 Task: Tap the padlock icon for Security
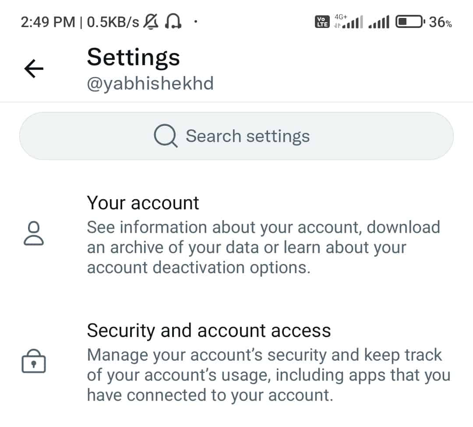pyautogui.click(x=34, y=362)
